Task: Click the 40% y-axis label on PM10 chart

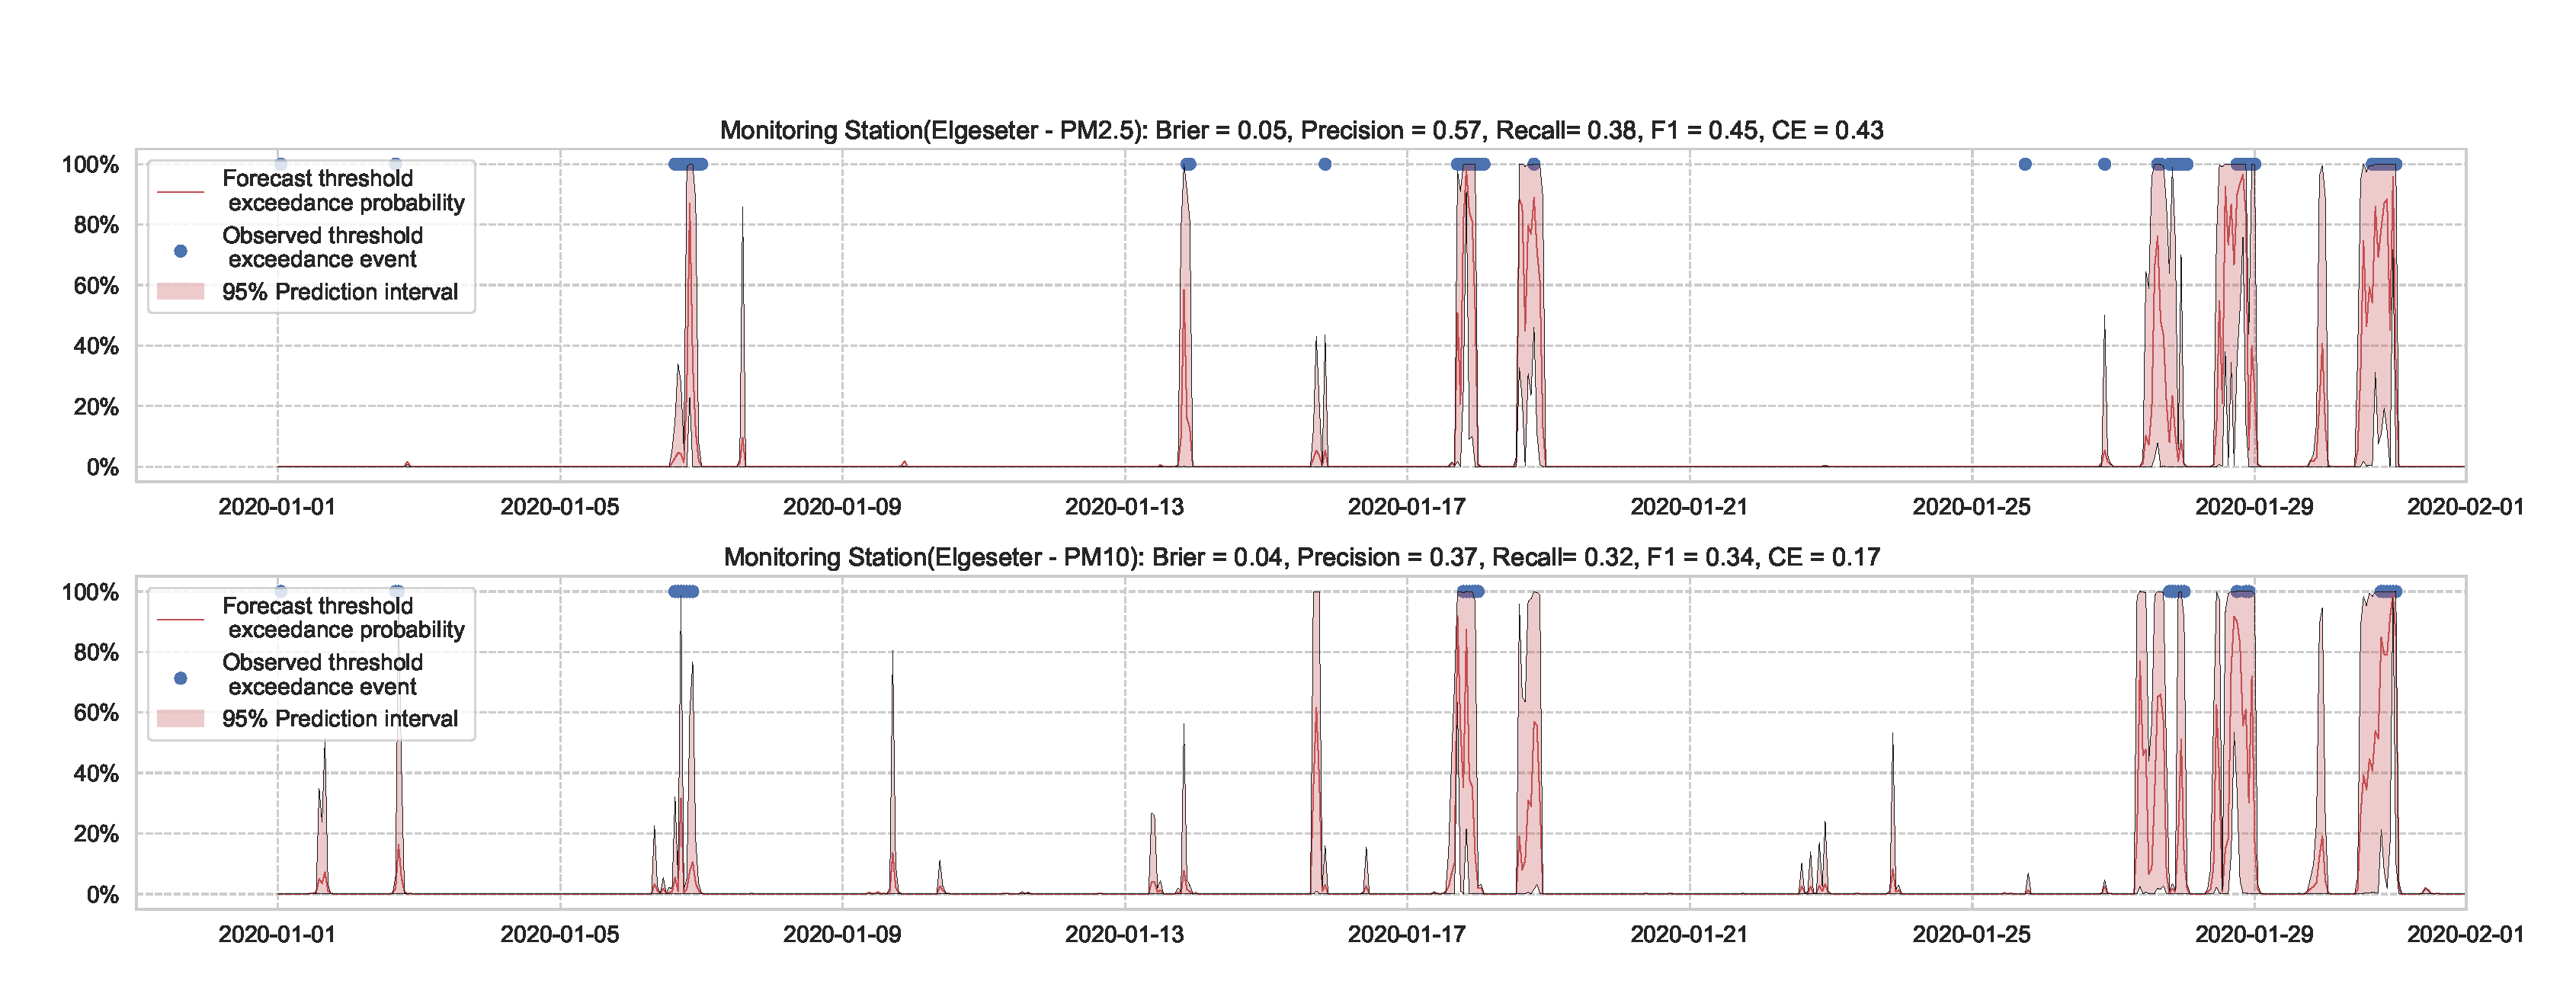Action: point(96,773)
